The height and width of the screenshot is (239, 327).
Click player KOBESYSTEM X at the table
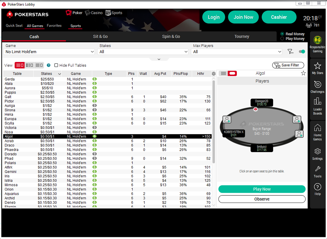233,133
